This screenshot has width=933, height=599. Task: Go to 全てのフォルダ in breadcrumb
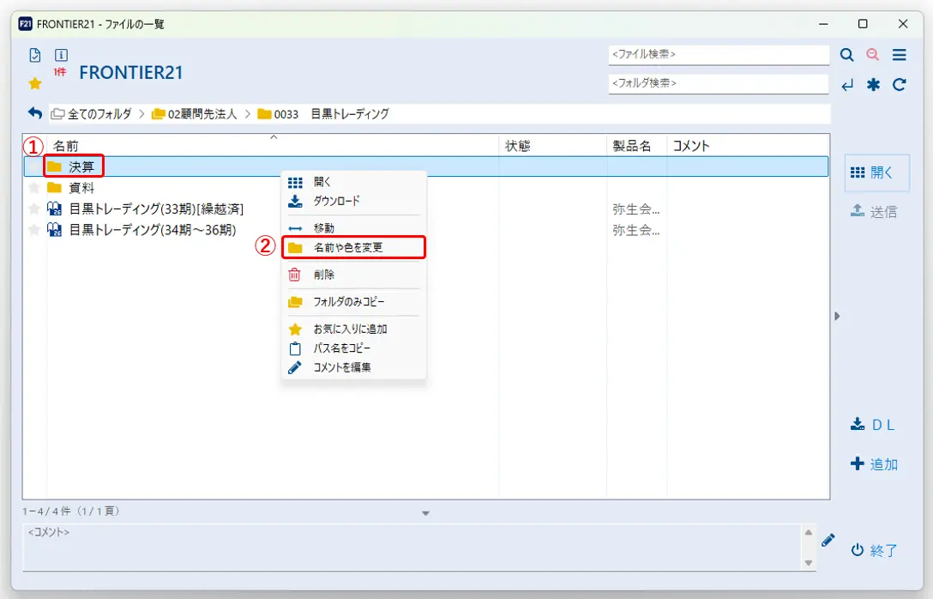coord(92,114)
